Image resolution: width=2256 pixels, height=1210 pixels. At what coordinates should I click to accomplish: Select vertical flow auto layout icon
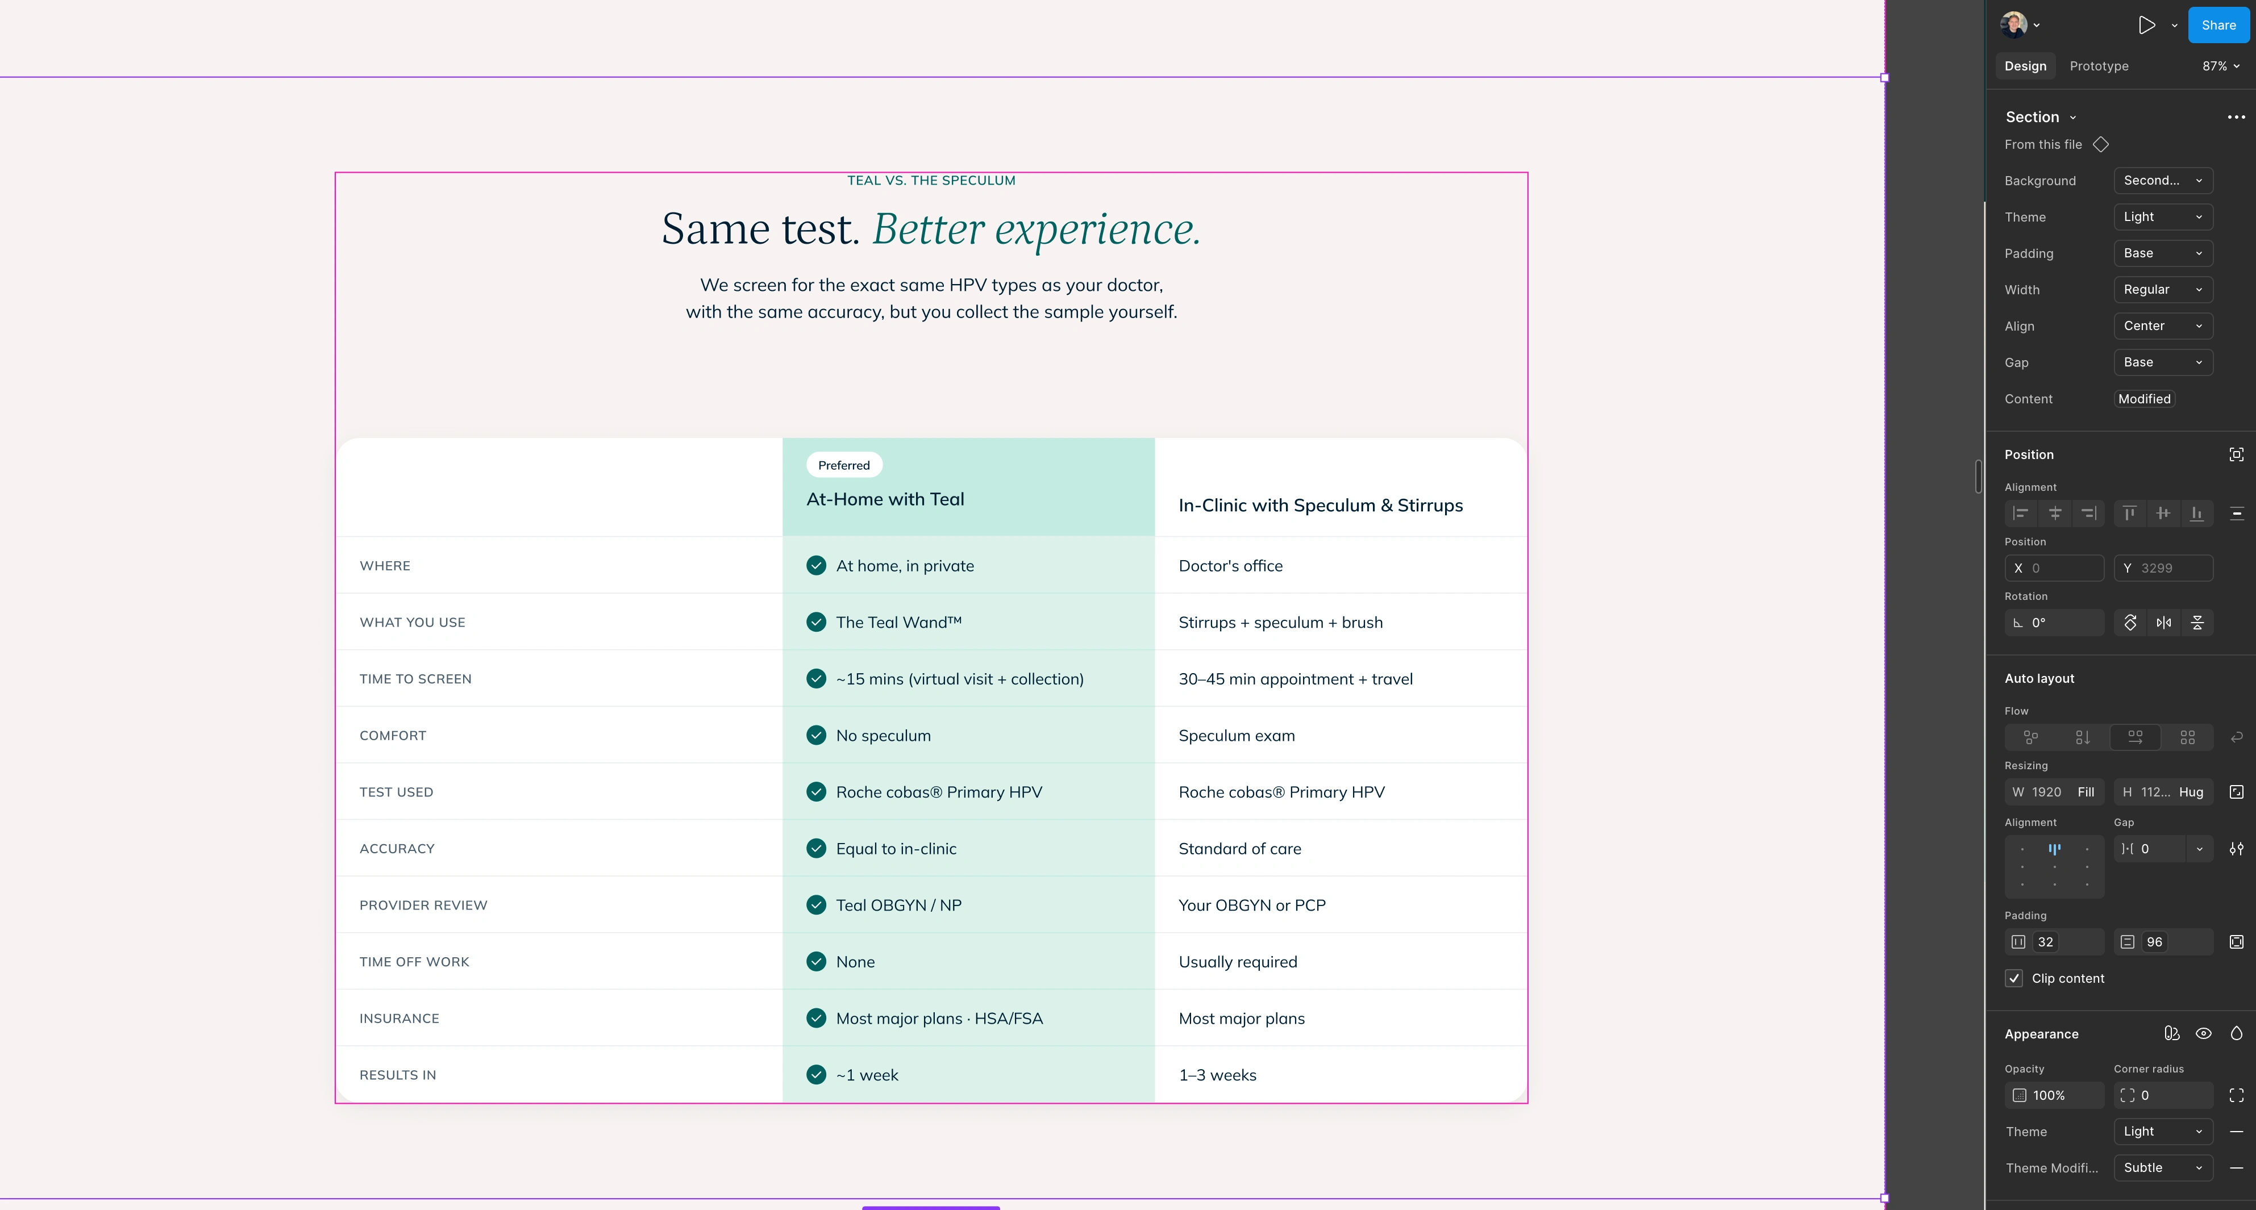[x=2083, y=737]
